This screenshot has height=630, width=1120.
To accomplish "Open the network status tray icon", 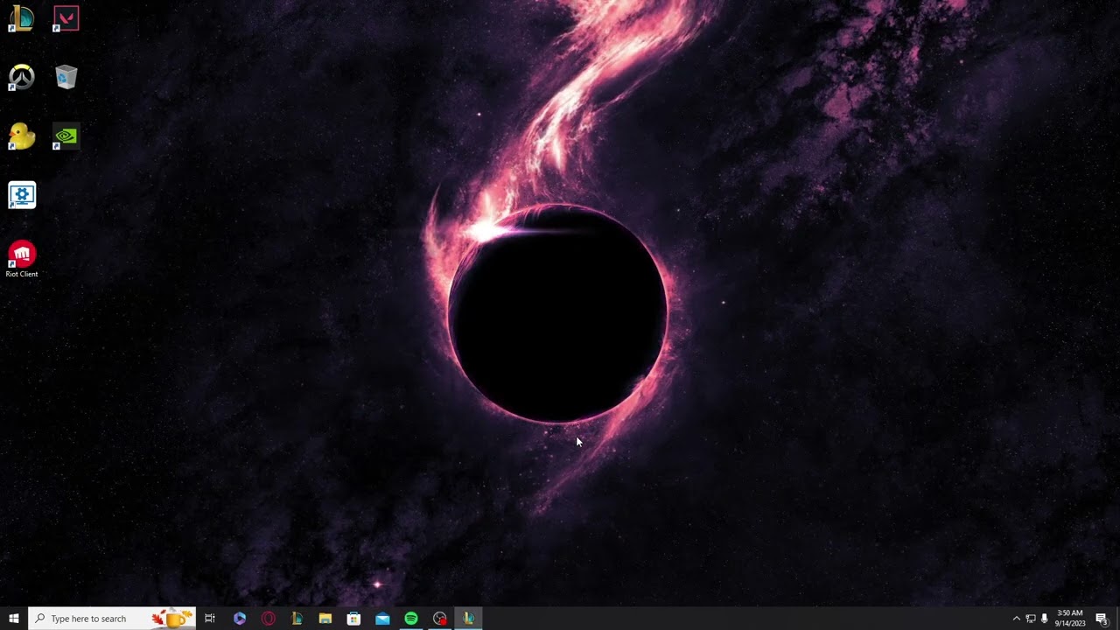I will click(x=1031, y=619).
